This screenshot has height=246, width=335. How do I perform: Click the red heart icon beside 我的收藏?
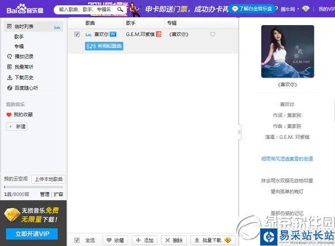coord(9,115)
